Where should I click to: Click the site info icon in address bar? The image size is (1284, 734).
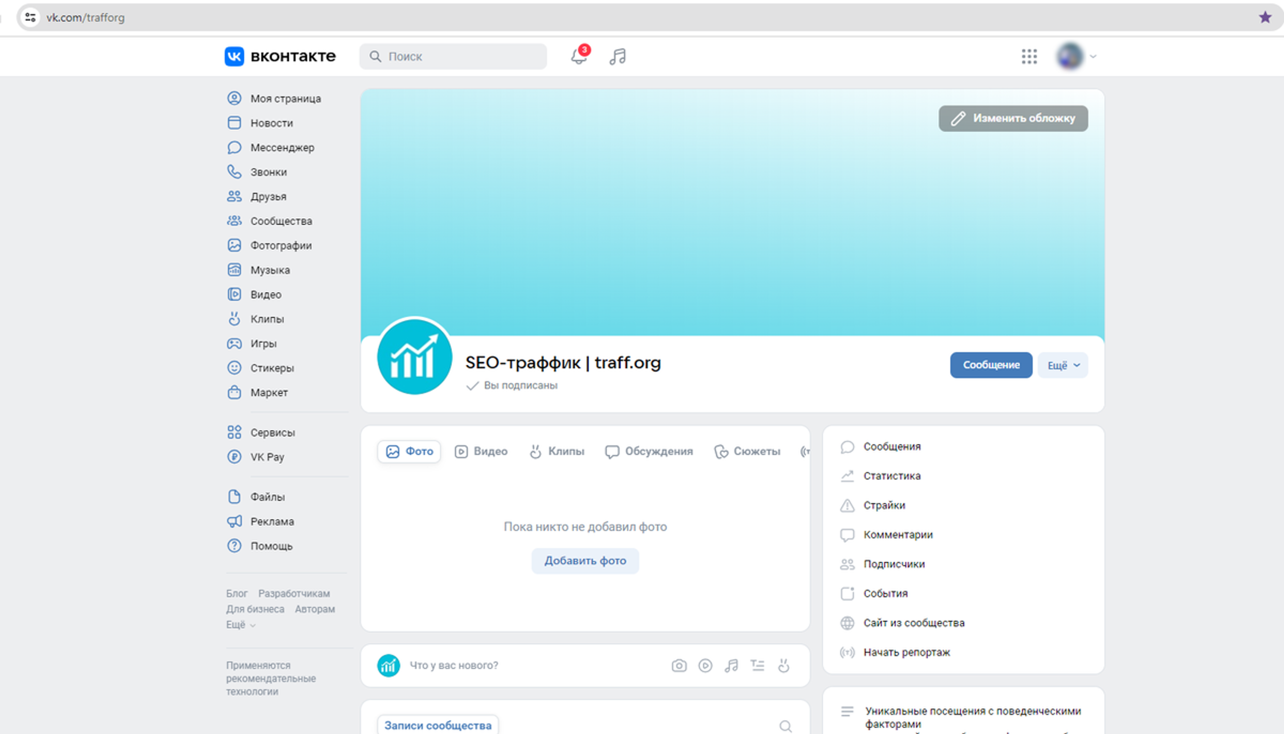coord(30,17)
